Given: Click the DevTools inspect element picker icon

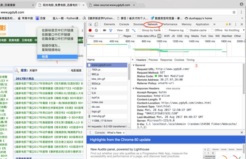Looking at the screenshot, I should (90, 24).
